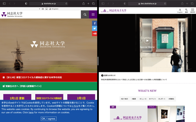Reload dwc.doshisha.ac.jp page
The width and height of the screenshot is (196, 122).
coord(165,3)
